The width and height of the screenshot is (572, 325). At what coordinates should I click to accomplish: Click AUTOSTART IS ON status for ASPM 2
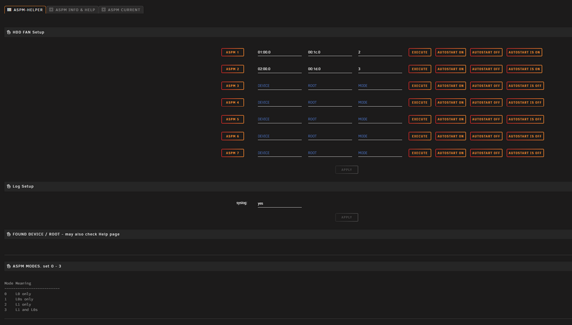coord(524,69)
